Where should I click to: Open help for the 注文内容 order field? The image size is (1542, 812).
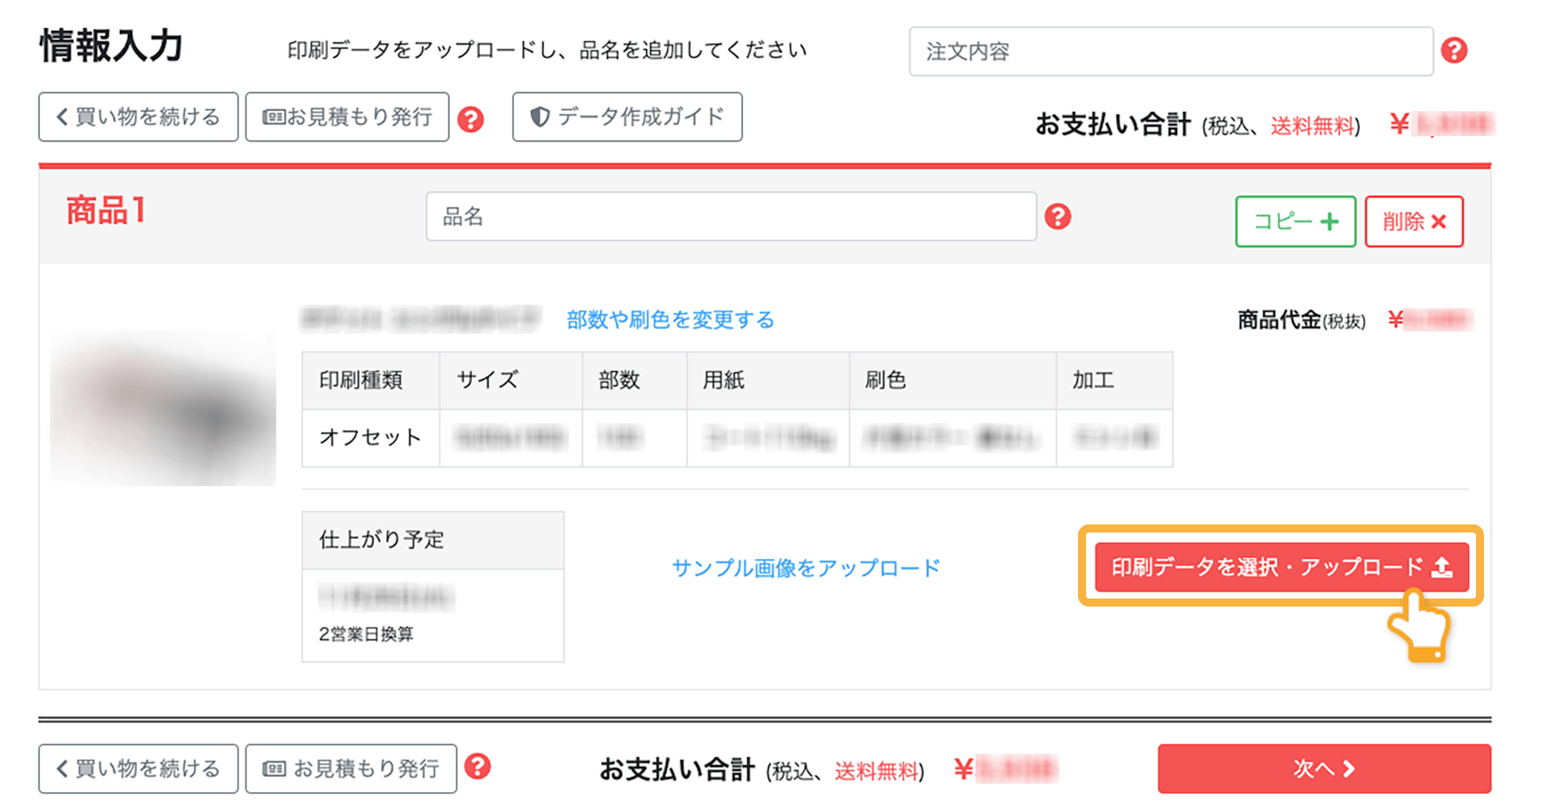(1455, 51)
